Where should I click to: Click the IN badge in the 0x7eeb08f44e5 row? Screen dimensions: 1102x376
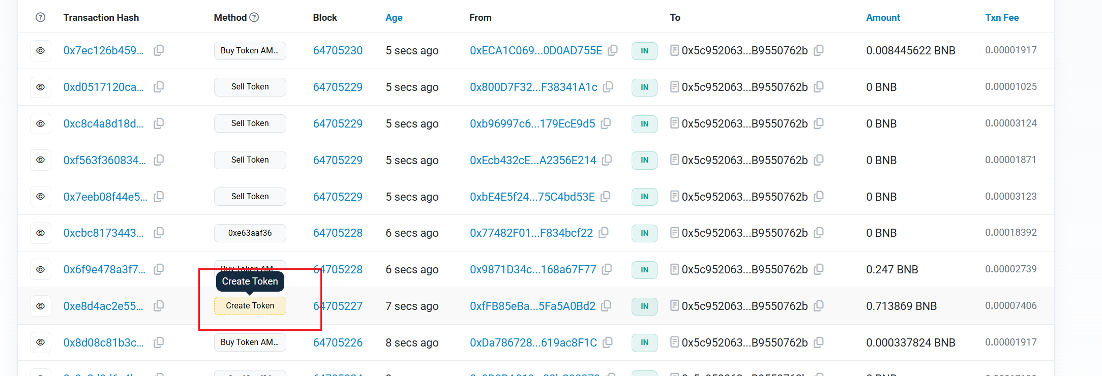[x=644, y=197]
